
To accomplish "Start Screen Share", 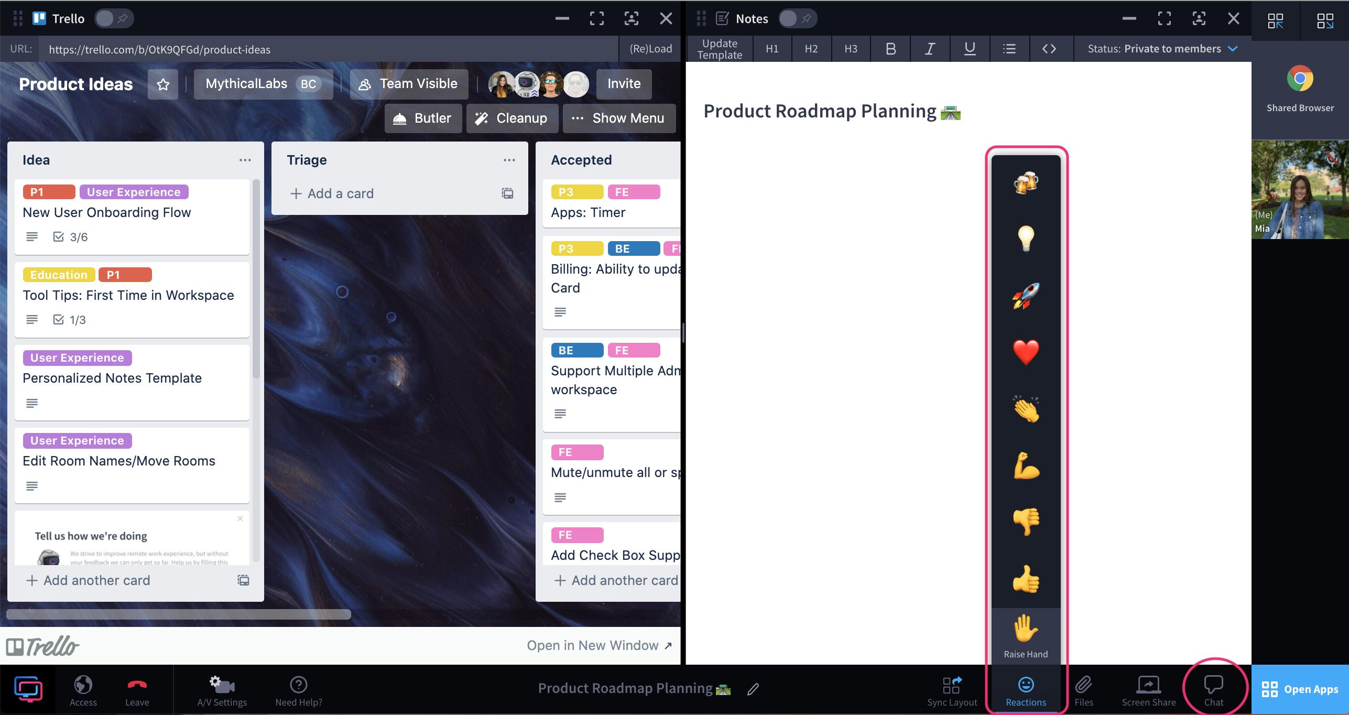I will click(x=1148, y=691).
